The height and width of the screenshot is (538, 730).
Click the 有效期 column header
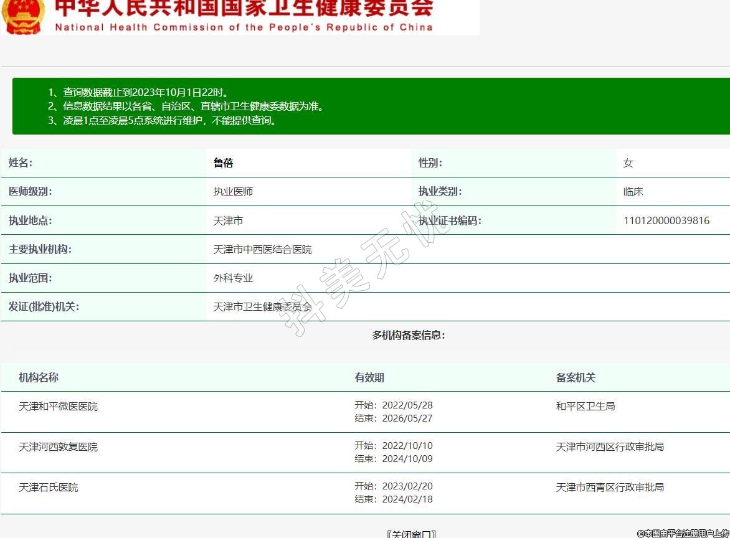point(369,377)
